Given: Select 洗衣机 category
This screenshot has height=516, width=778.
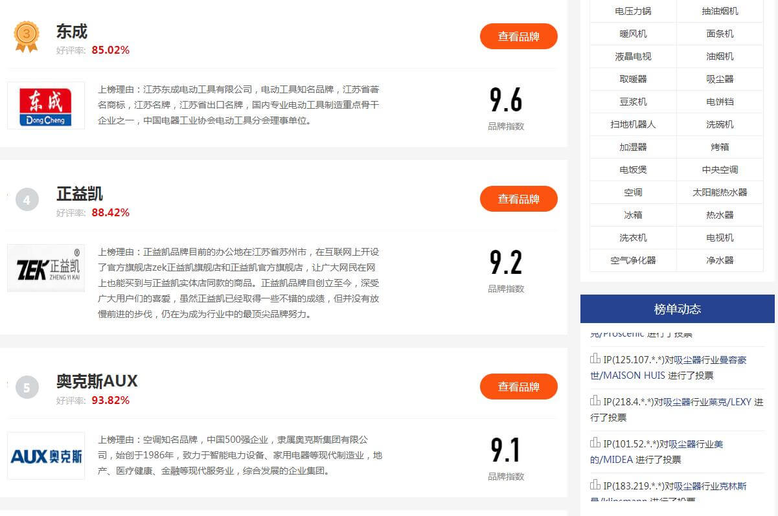Looking at the screenshot, I should (633, 238).
